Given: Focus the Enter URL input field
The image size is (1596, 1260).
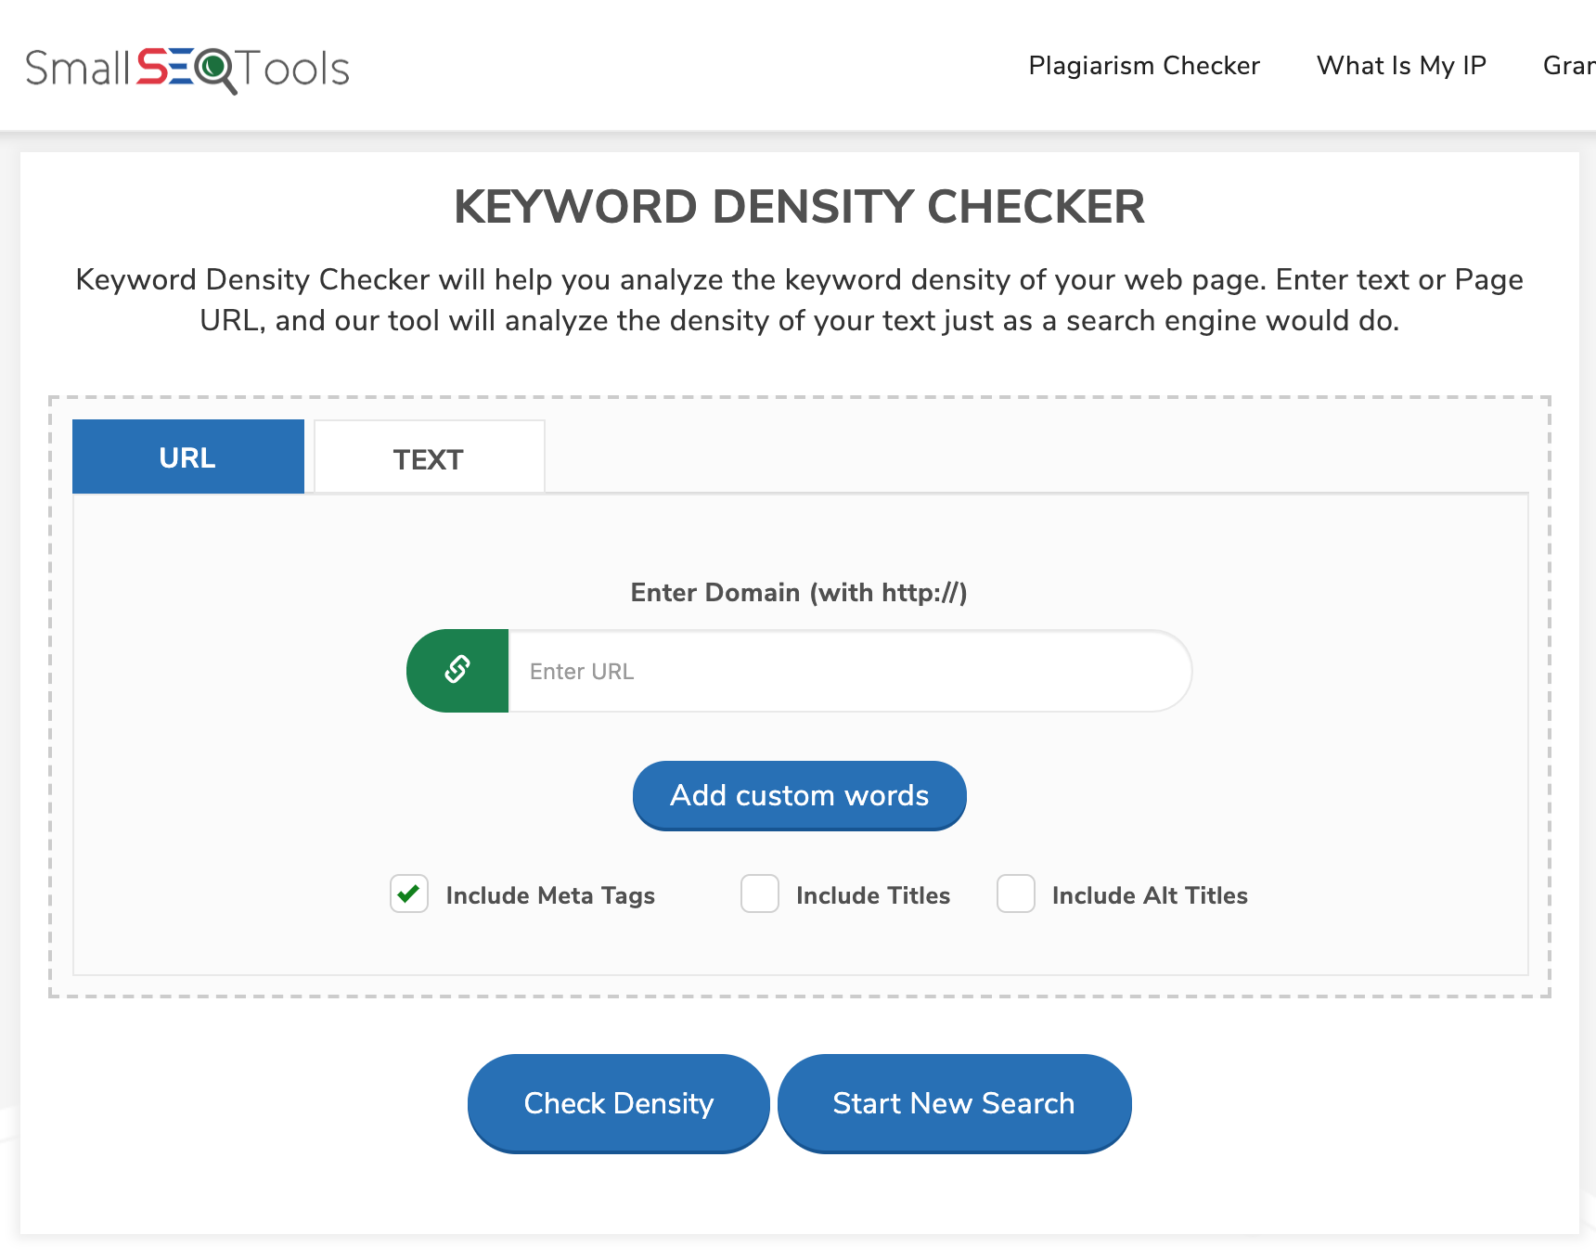Looking at the screenshot, I should (x=848, y=671).
